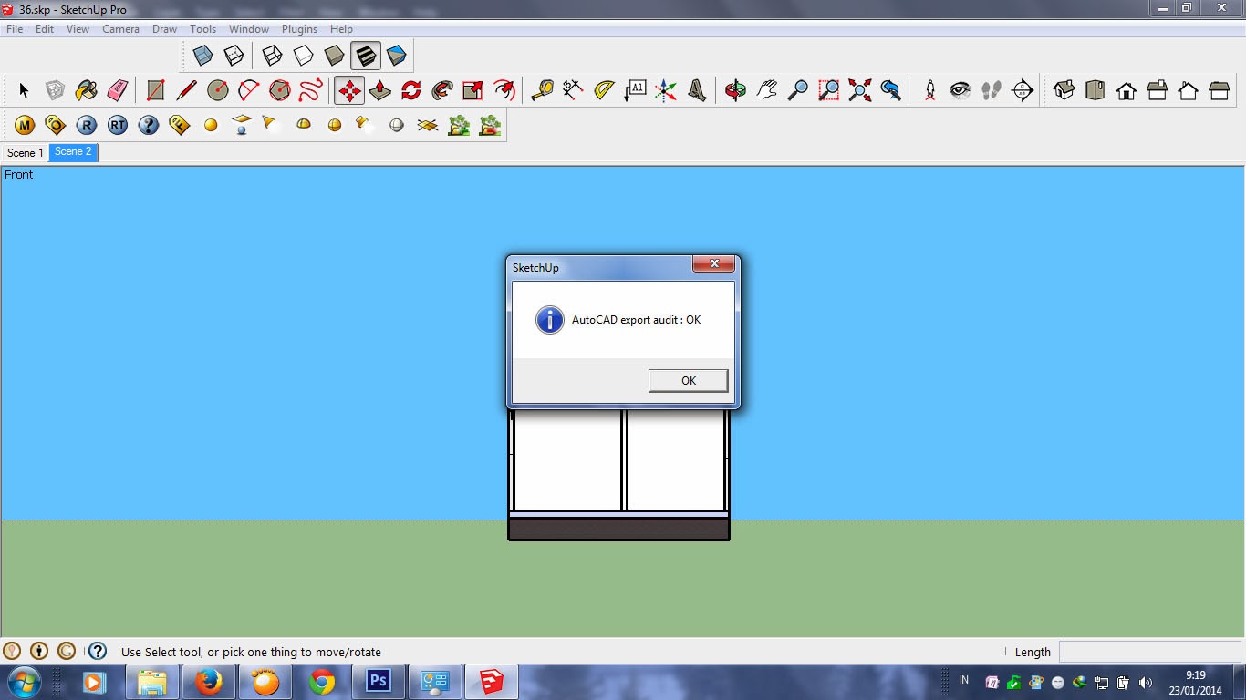Toggle X-Ray face style

click(202, 56)
